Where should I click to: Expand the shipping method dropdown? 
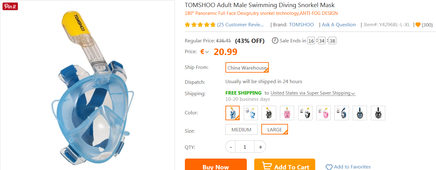(353, 93)
